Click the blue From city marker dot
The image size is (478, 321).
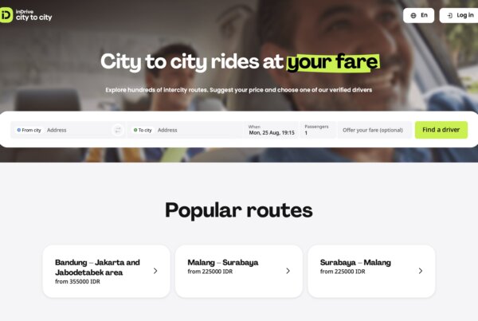point(19,130)
